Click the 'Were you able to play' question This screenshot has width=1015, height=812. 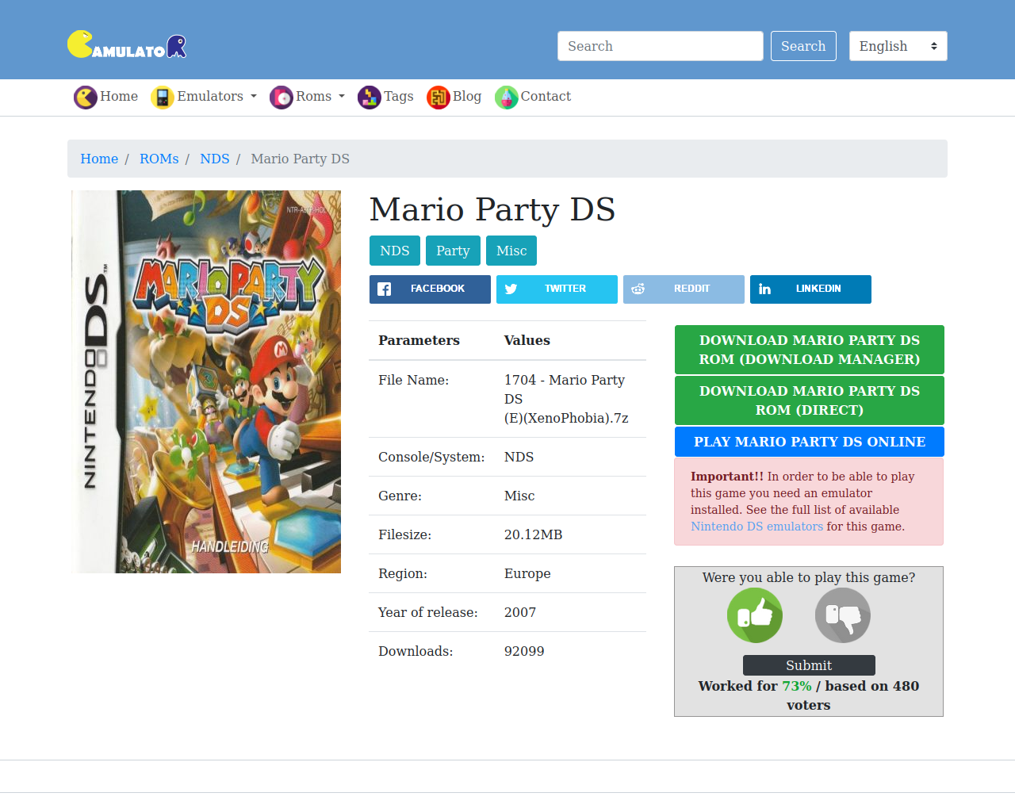[x=809, y=577]
